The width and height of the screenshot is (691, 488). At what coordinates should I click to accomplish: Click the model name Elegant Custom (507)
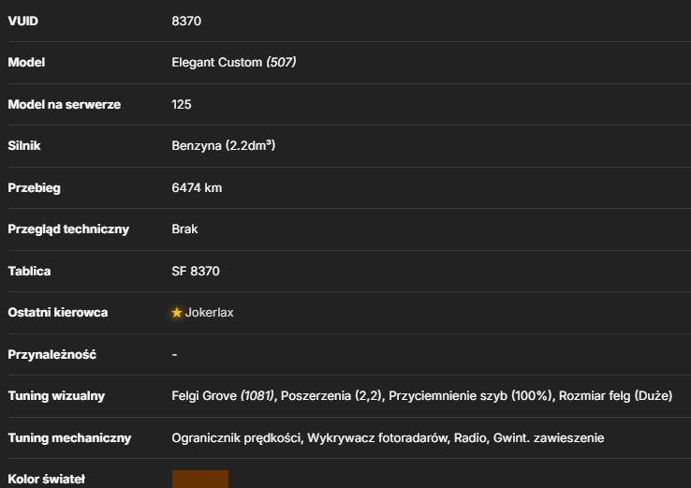233,63
